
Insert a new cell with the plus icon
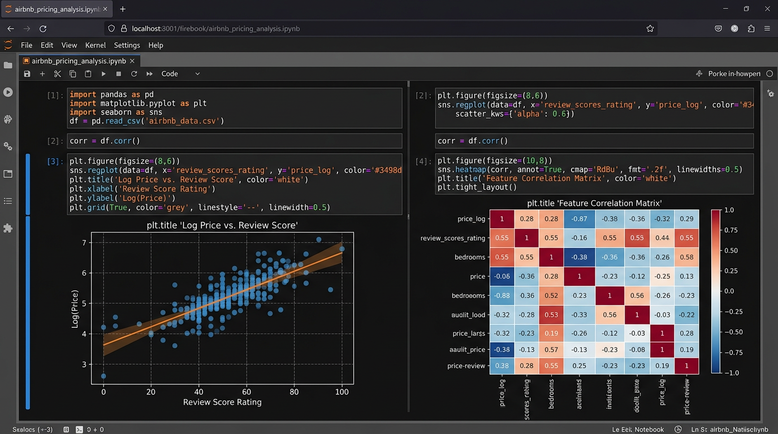(42, 74)
